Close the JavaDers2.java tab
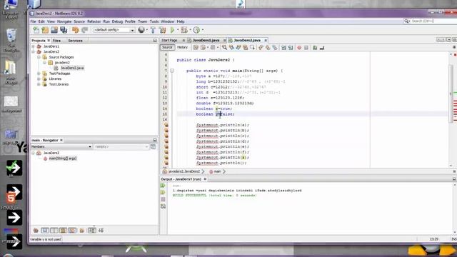 pos(266,40)
